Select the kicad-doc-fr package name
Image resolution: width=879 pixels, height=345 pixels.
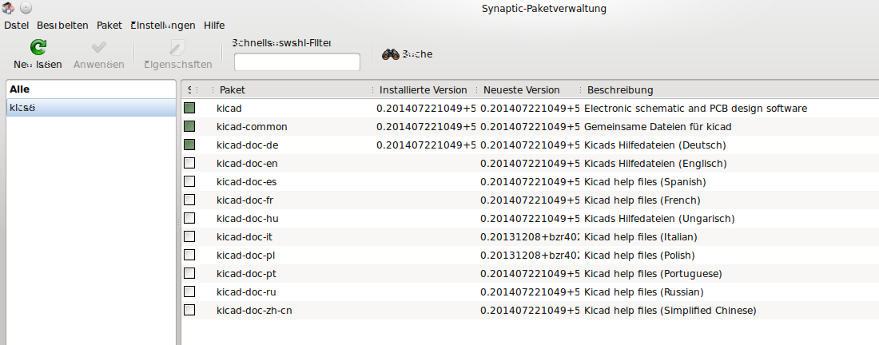[245, 200]
